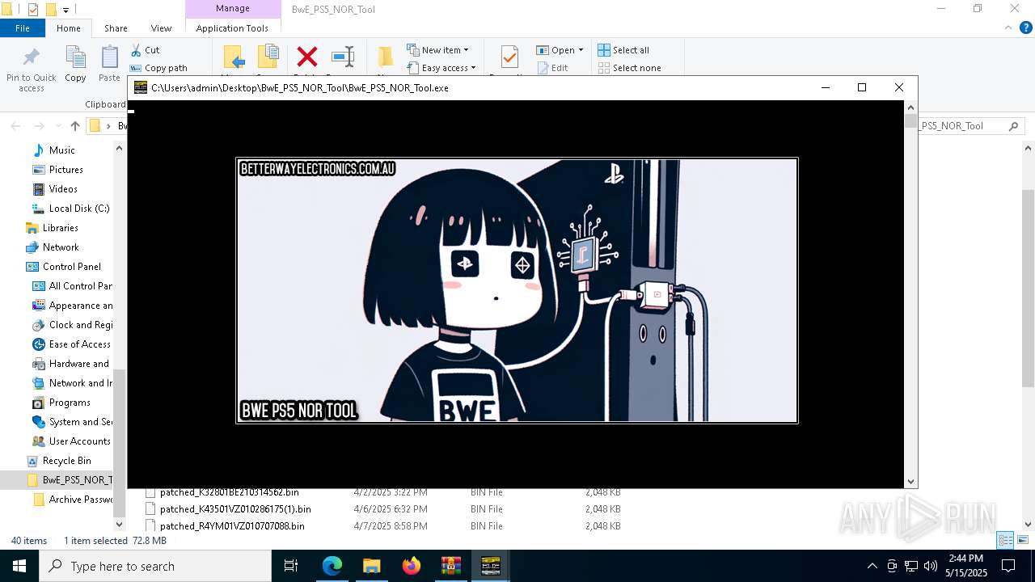
Task: Click the Rename icon in ribbon
Action: point(343,57)
